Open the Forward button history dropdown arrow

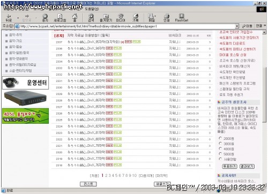point(36,18)
